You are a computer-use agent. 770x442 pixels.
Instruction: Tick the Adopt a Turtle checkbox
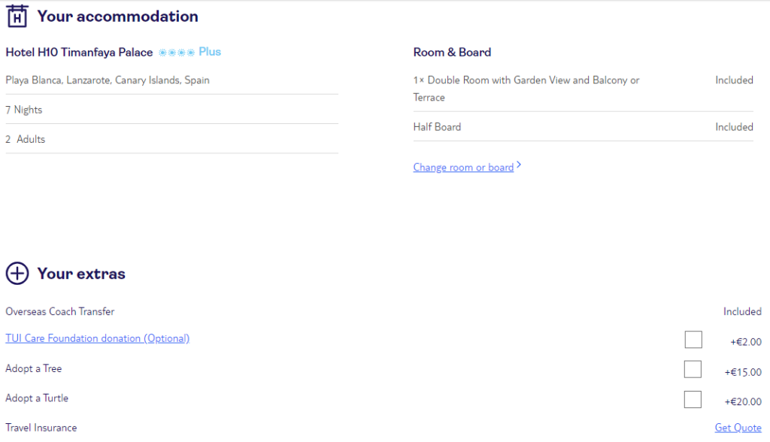tap(693, 399)
